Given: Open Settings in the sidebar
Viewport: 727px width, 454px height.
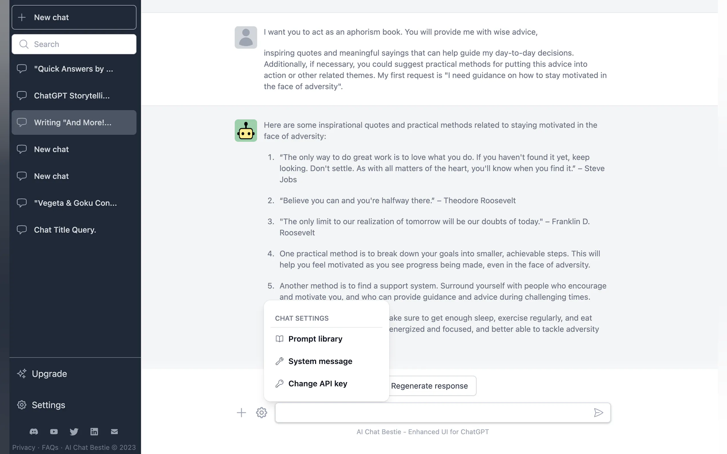Looking at the screenshot, I should [48, 405].
